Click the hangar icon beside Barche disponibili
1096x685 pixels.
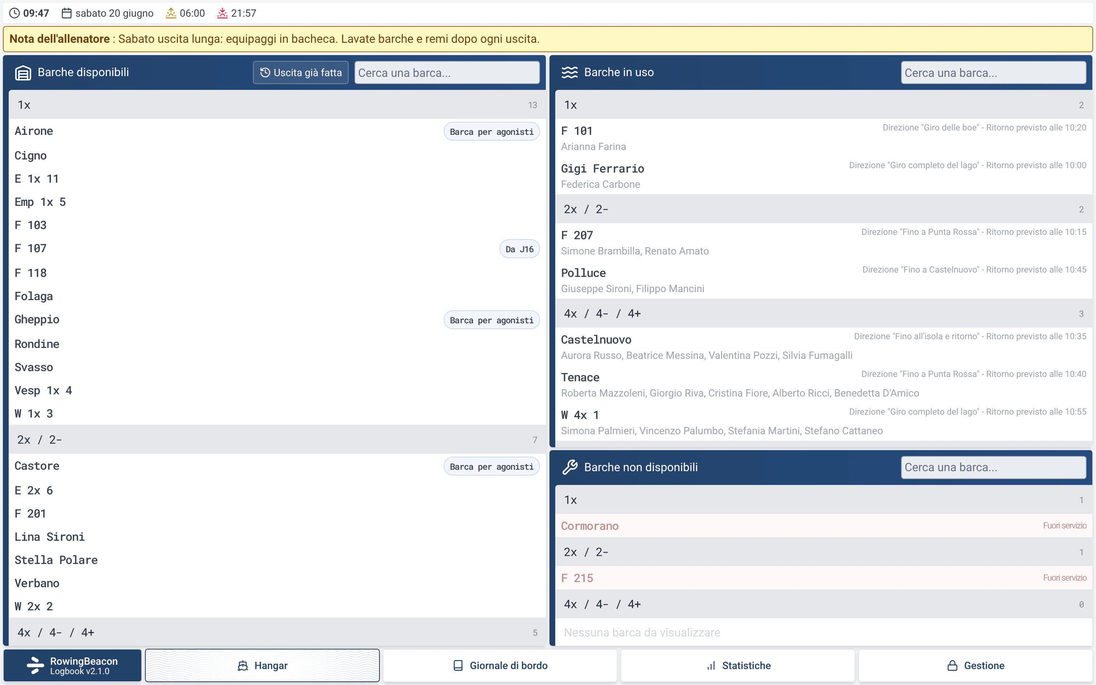pos(23,72)
